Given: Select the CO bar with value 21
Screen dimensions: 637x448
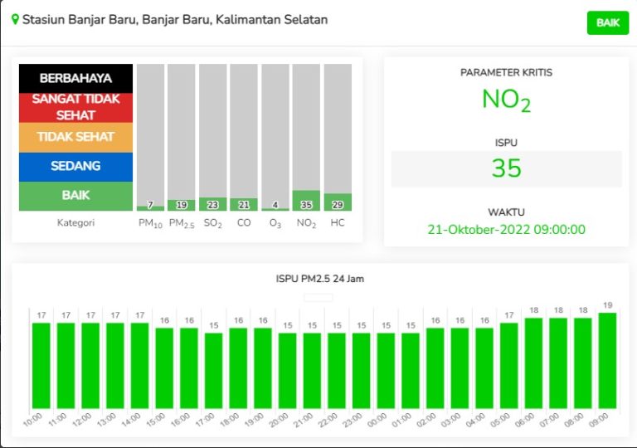Looking at the screenshot, I should (x=244, y=204).
